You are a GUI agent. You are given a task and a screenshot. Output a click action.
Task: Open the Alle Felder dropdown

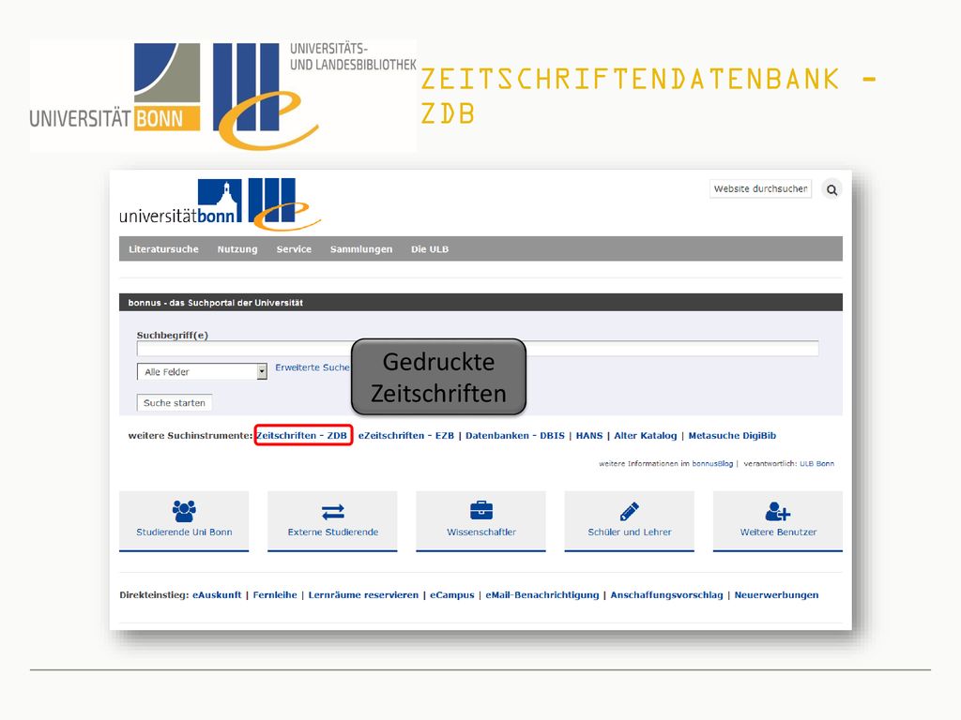click(202, 371)
